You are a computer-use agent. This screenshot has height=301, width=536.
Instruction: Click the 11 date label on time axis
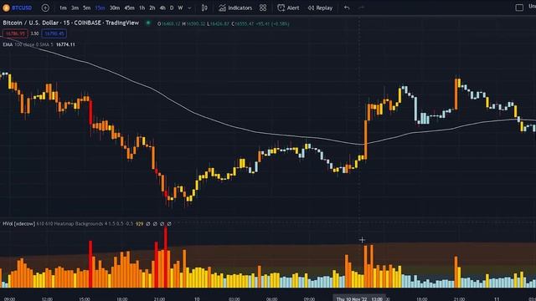click(497, 299)
